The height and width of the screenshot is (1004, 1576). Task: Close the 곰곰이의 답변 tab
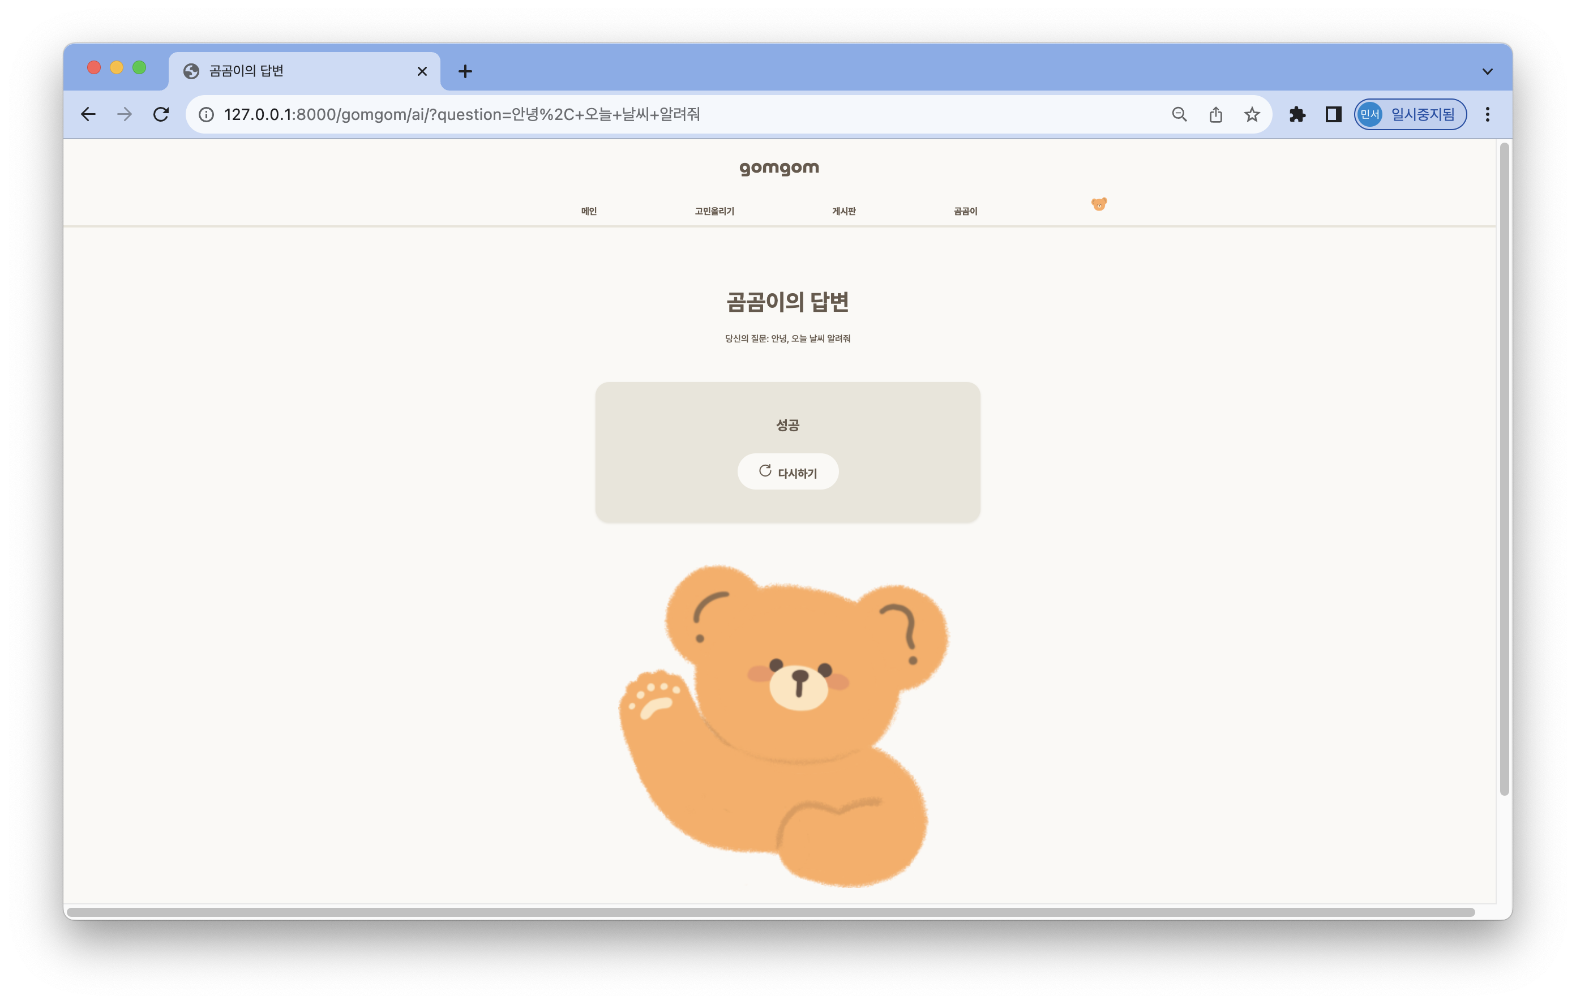pyautogui.click(x=422, y=71)
